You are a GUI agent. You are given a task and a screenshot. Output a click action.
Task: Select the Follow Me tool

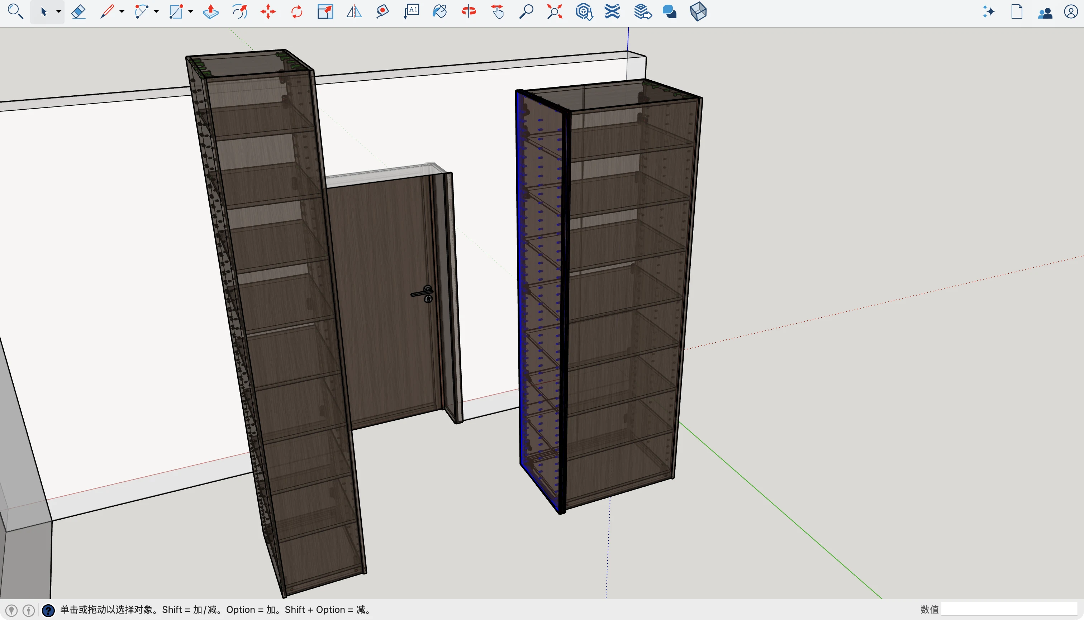point(240,11)
